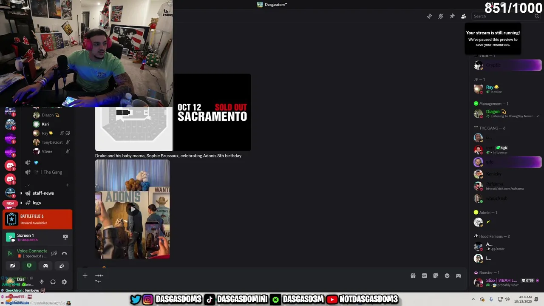Viewport: 544px width, 306px height.
Task: Click Ray in voice channel list
Action: (47, 133)
